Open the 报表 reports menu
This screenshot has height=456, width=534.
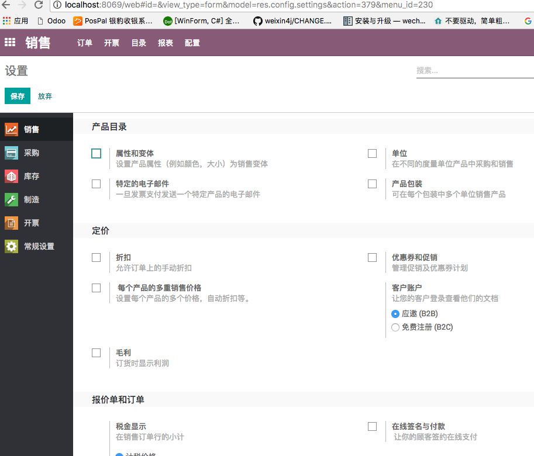pyautogui.click(x=166, y=43)
